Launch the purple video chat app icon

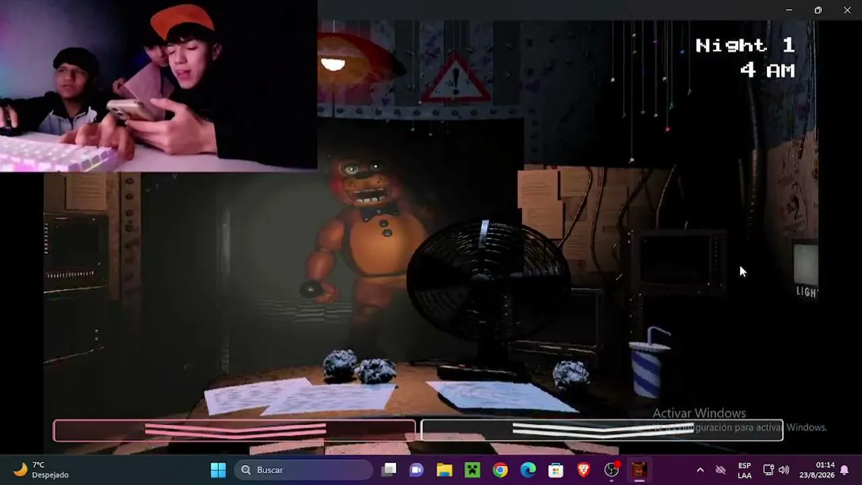click(x=416, y=470)
